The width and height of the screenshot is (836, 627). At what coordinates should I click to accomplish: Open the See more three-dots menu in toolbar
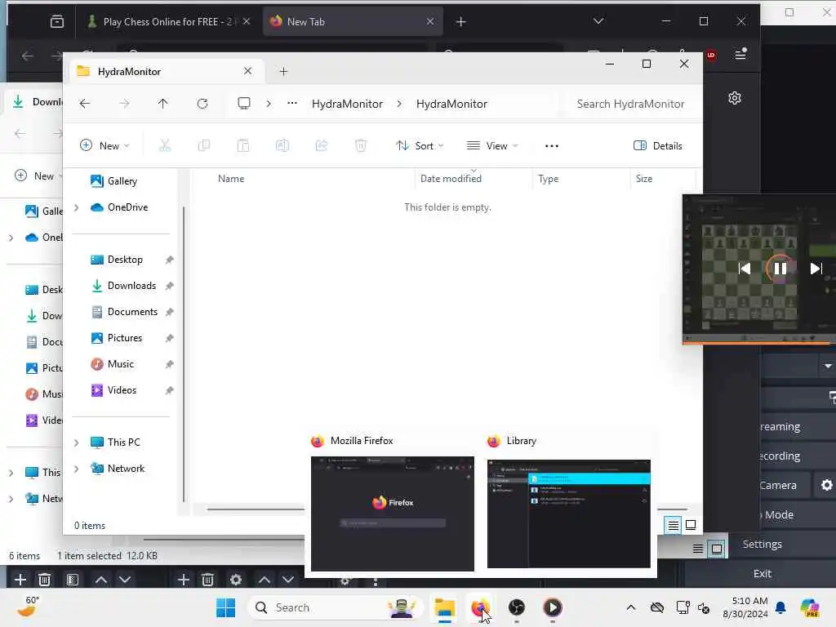(x=552, y=145)
